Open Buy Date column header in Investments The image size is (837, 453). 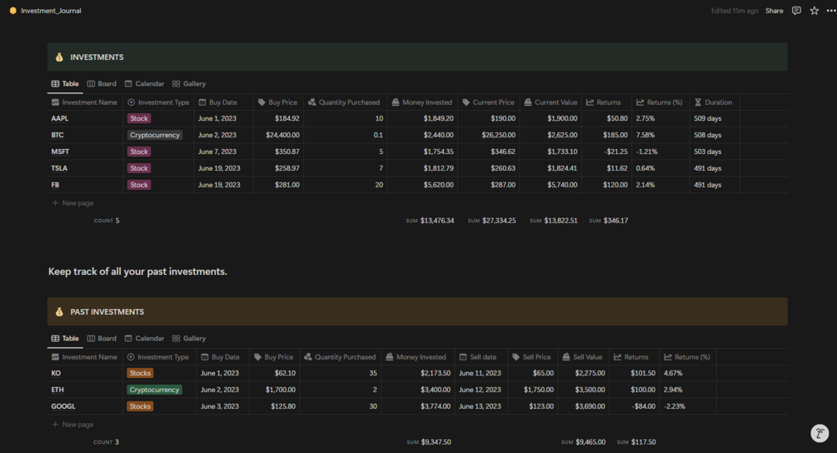click(x=223, y=102)
